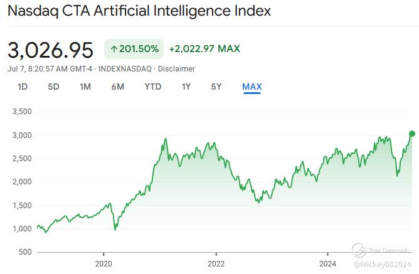
Task: Click the 2020 x-axis marker
Action: pos(103,264)
